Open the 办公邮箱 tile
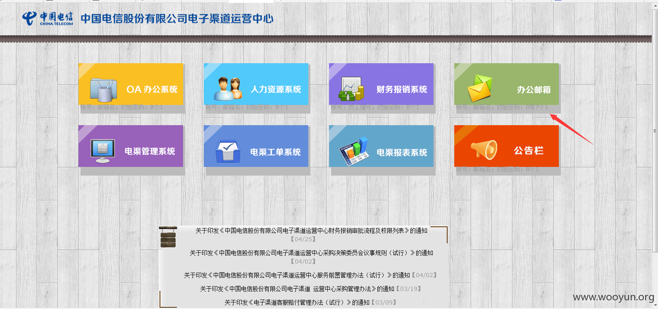The width and height of the screenshot is (658, 309). click(506, 84)
